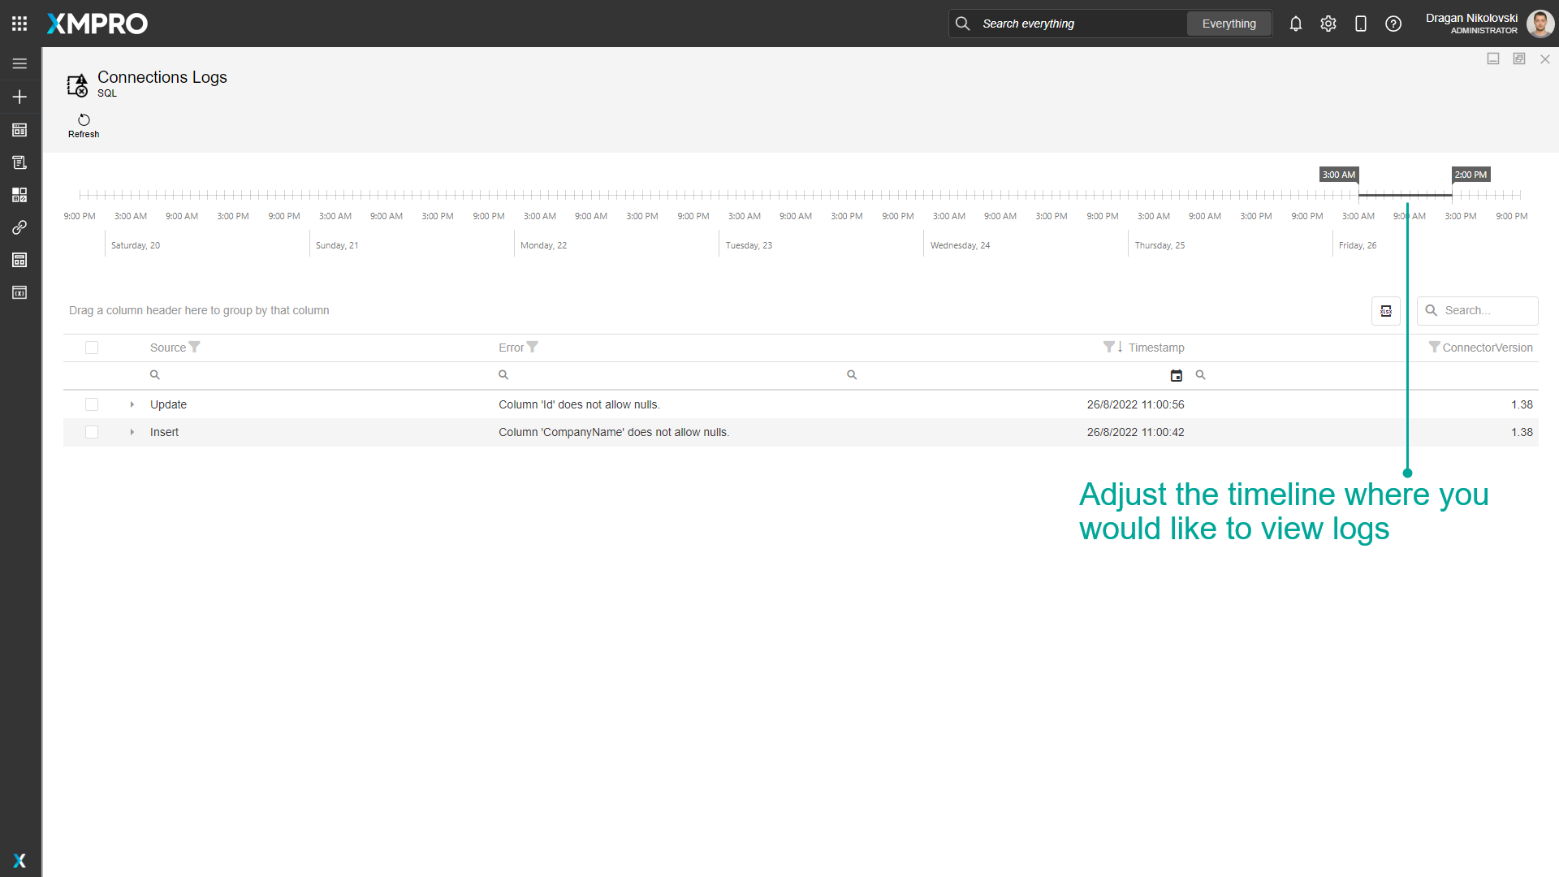Click the grid export icon beside search box
1559x877 pixels.
pyautogui.click(x=1385, y=310)
